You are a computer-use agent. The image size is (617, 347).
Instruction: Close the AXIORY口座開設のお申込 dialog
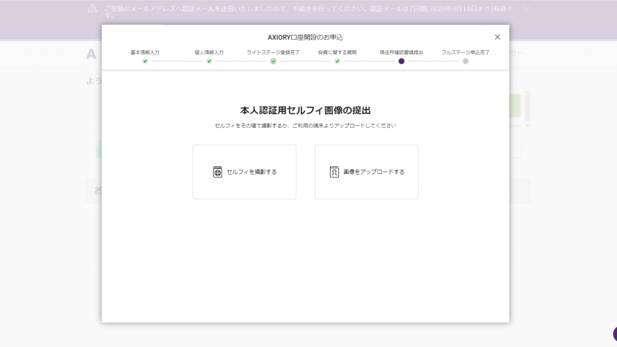click(x=497, y=37)
